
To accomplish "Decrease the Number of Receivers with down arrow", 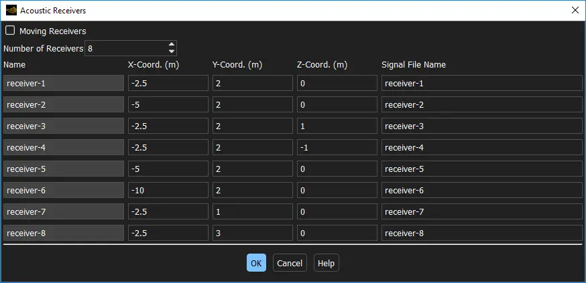I will click(x=172, y=52).
